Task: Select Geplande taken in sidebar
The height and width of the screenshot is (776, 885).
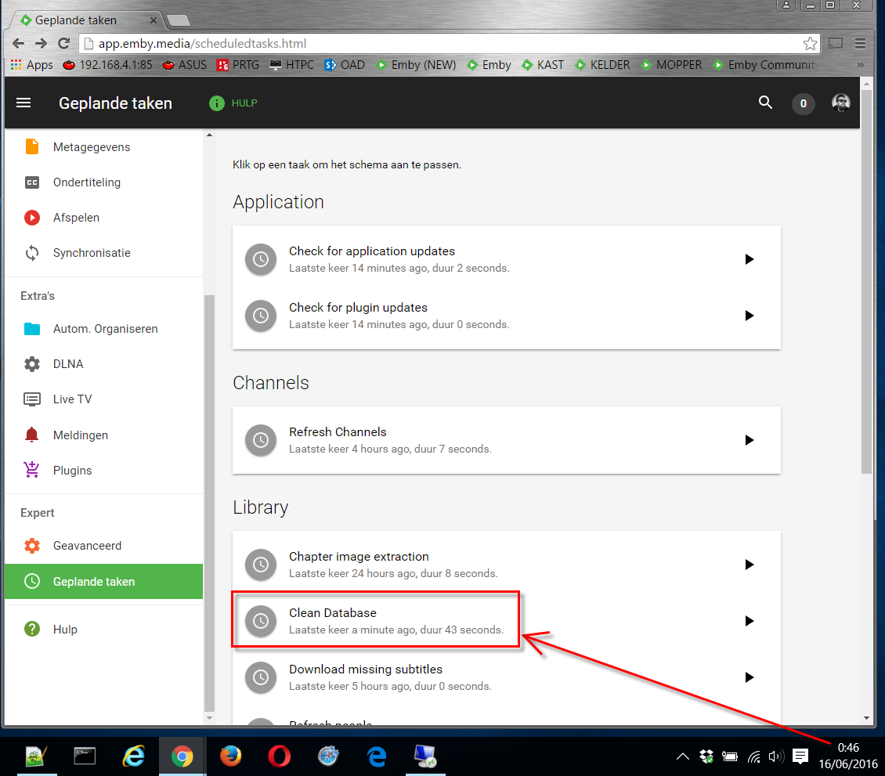Action: 104,581
